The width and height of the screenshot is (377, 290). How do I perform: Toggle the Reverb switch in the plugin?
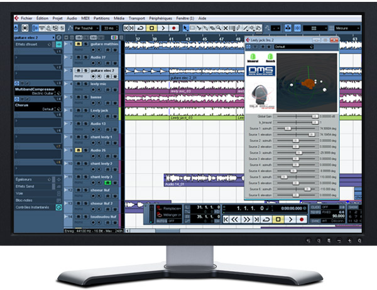[x=270, y=58]
